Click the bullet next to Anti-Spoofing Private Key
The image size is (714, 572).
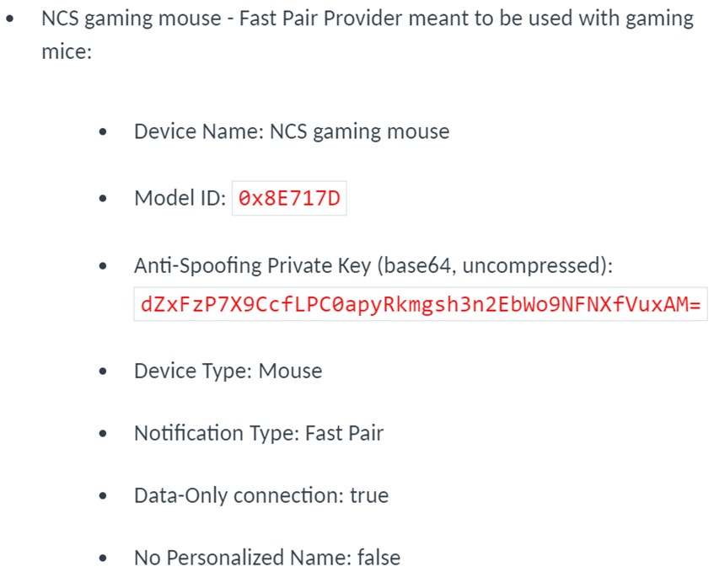click(103, 265)
